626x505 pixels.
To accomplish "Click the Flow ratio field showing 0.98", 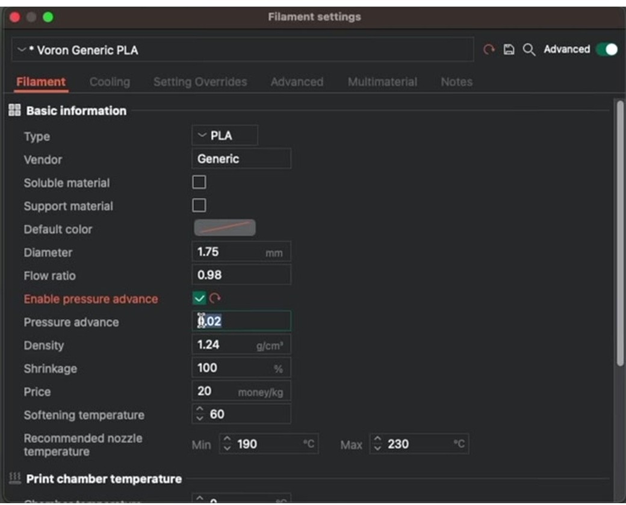I will pos(241,275).
